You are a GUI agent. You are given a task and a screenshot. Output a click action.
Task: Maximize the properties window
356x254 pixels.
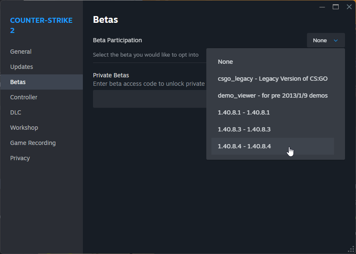click(336, 7)
